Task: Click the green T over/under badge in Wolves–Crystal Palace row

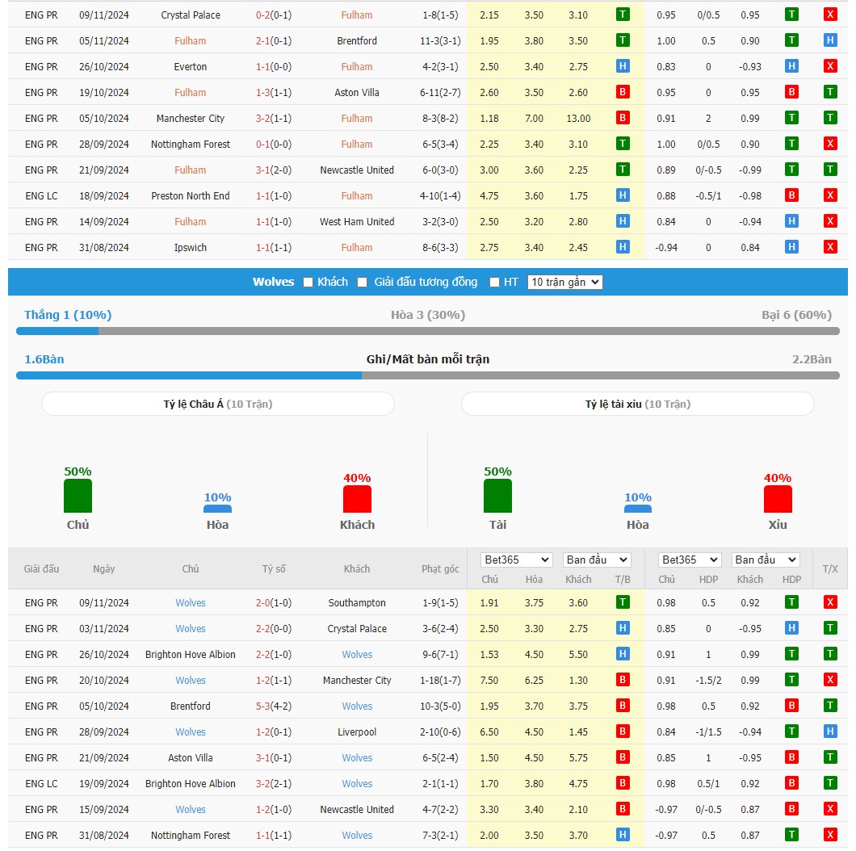Action: 830,628
